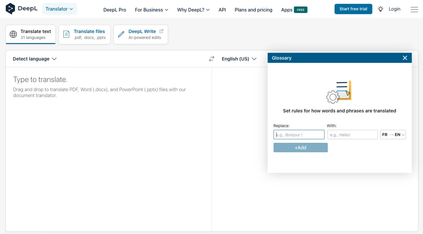Close the Glossary panel
The height and width of the screenshot is (234, 423).
405,58
